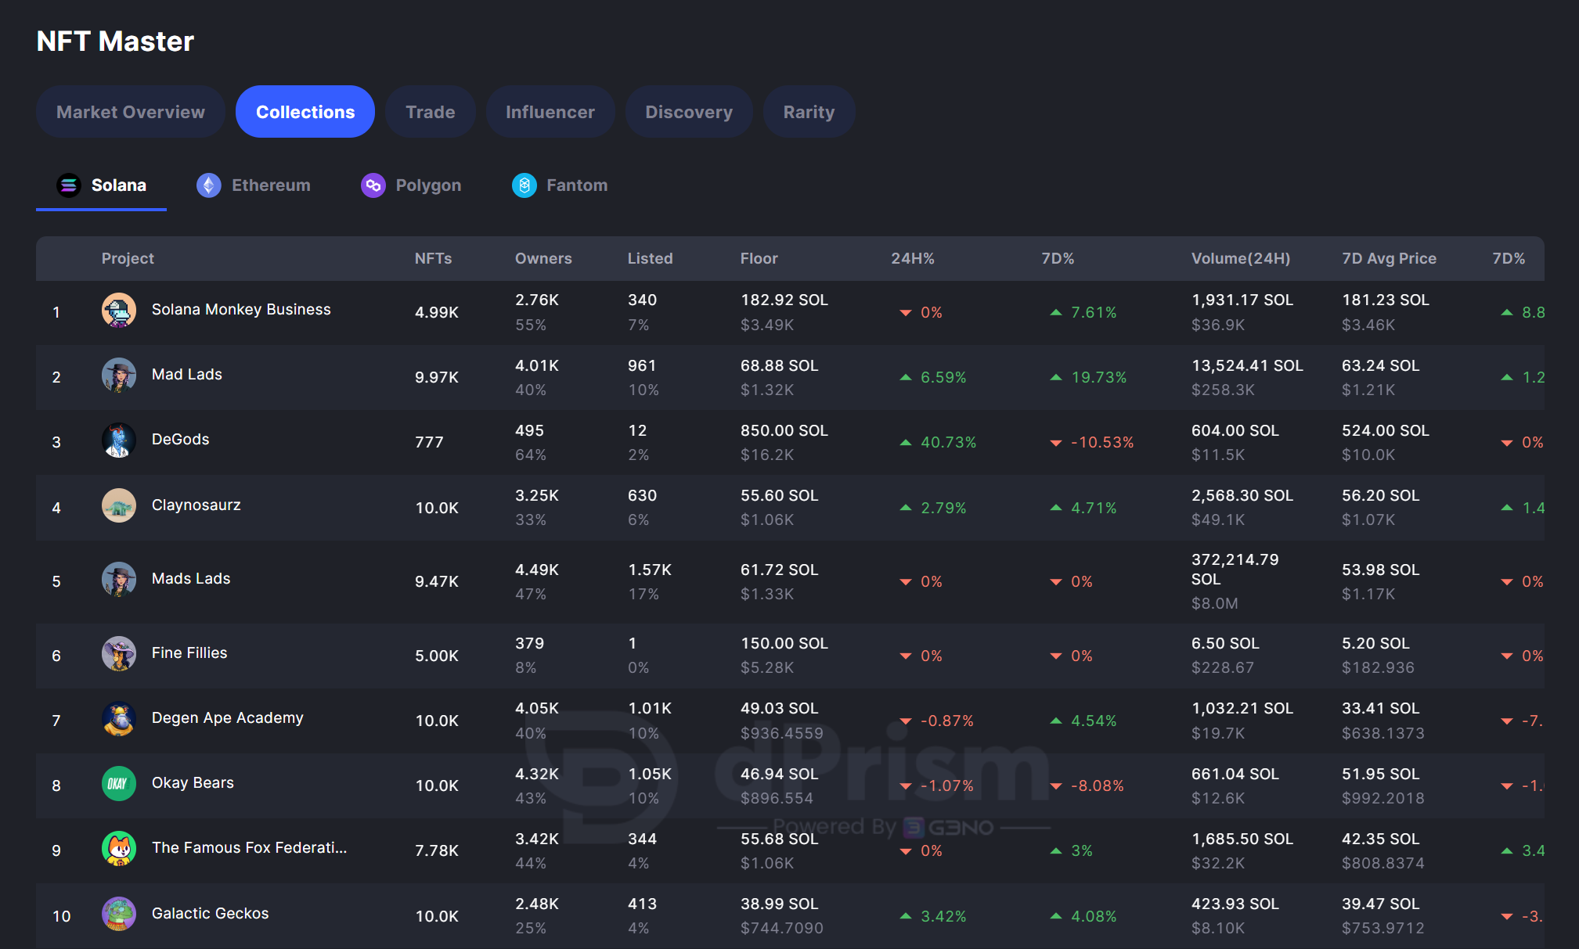Viewport: 1579px width, 949px height.
Task: Open the Mad Lads project link
Action: (187, 375)
